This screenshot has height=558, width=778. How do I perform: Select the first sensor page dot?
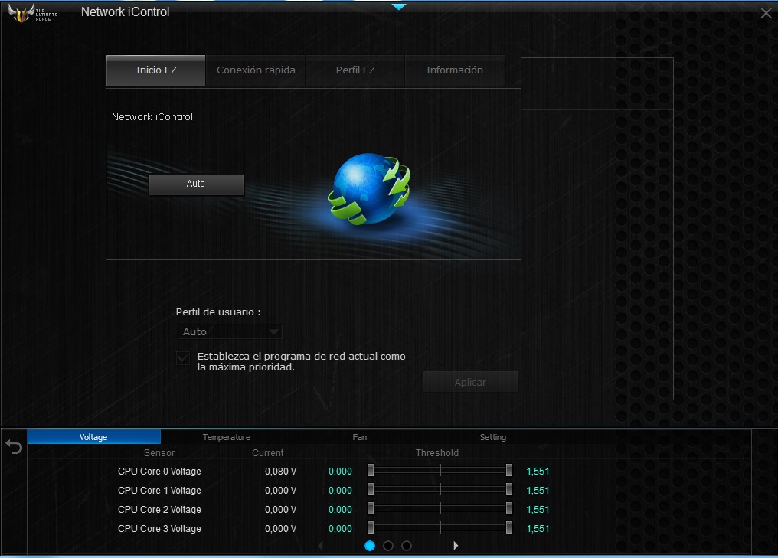point(370,546)
